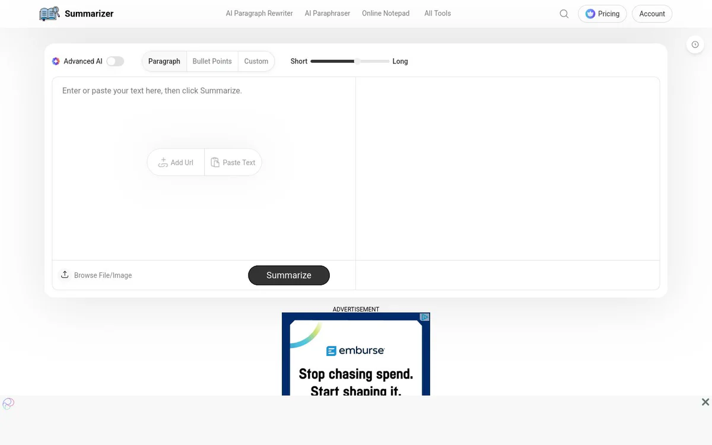Click the summary length slider

pos(349,61)
